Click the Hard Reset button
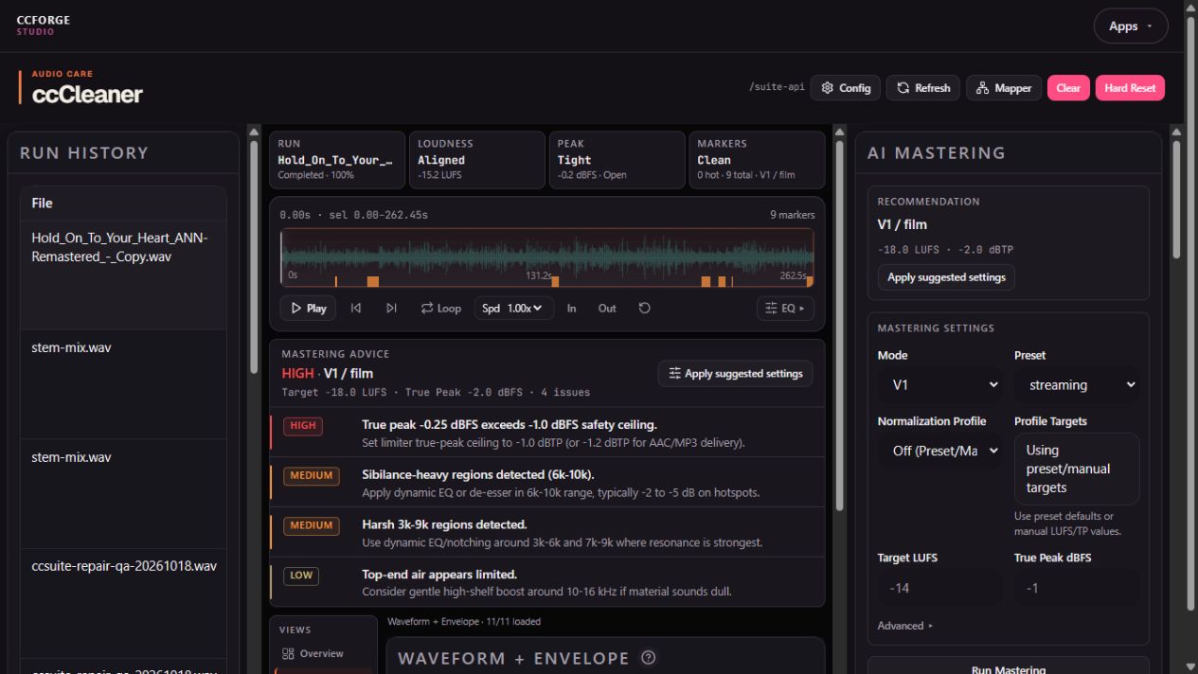Viewport: 1198px width, 674px height. click(x=1130, y=88)
